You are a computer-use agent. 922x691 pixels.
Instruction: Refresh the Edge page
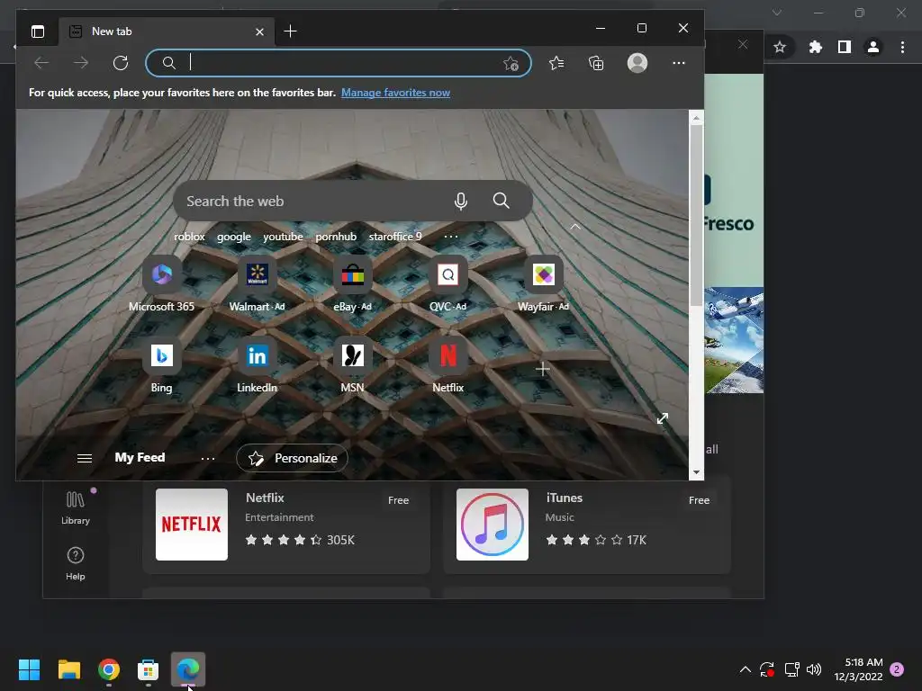pyautogui.click(x=121, y=63)
